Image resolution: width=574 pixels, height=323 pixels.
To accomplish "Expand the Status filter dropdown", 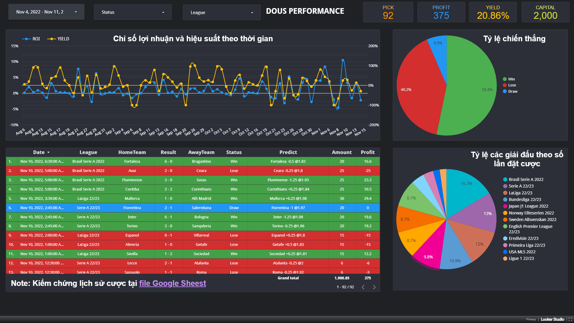I will (133, 12).
